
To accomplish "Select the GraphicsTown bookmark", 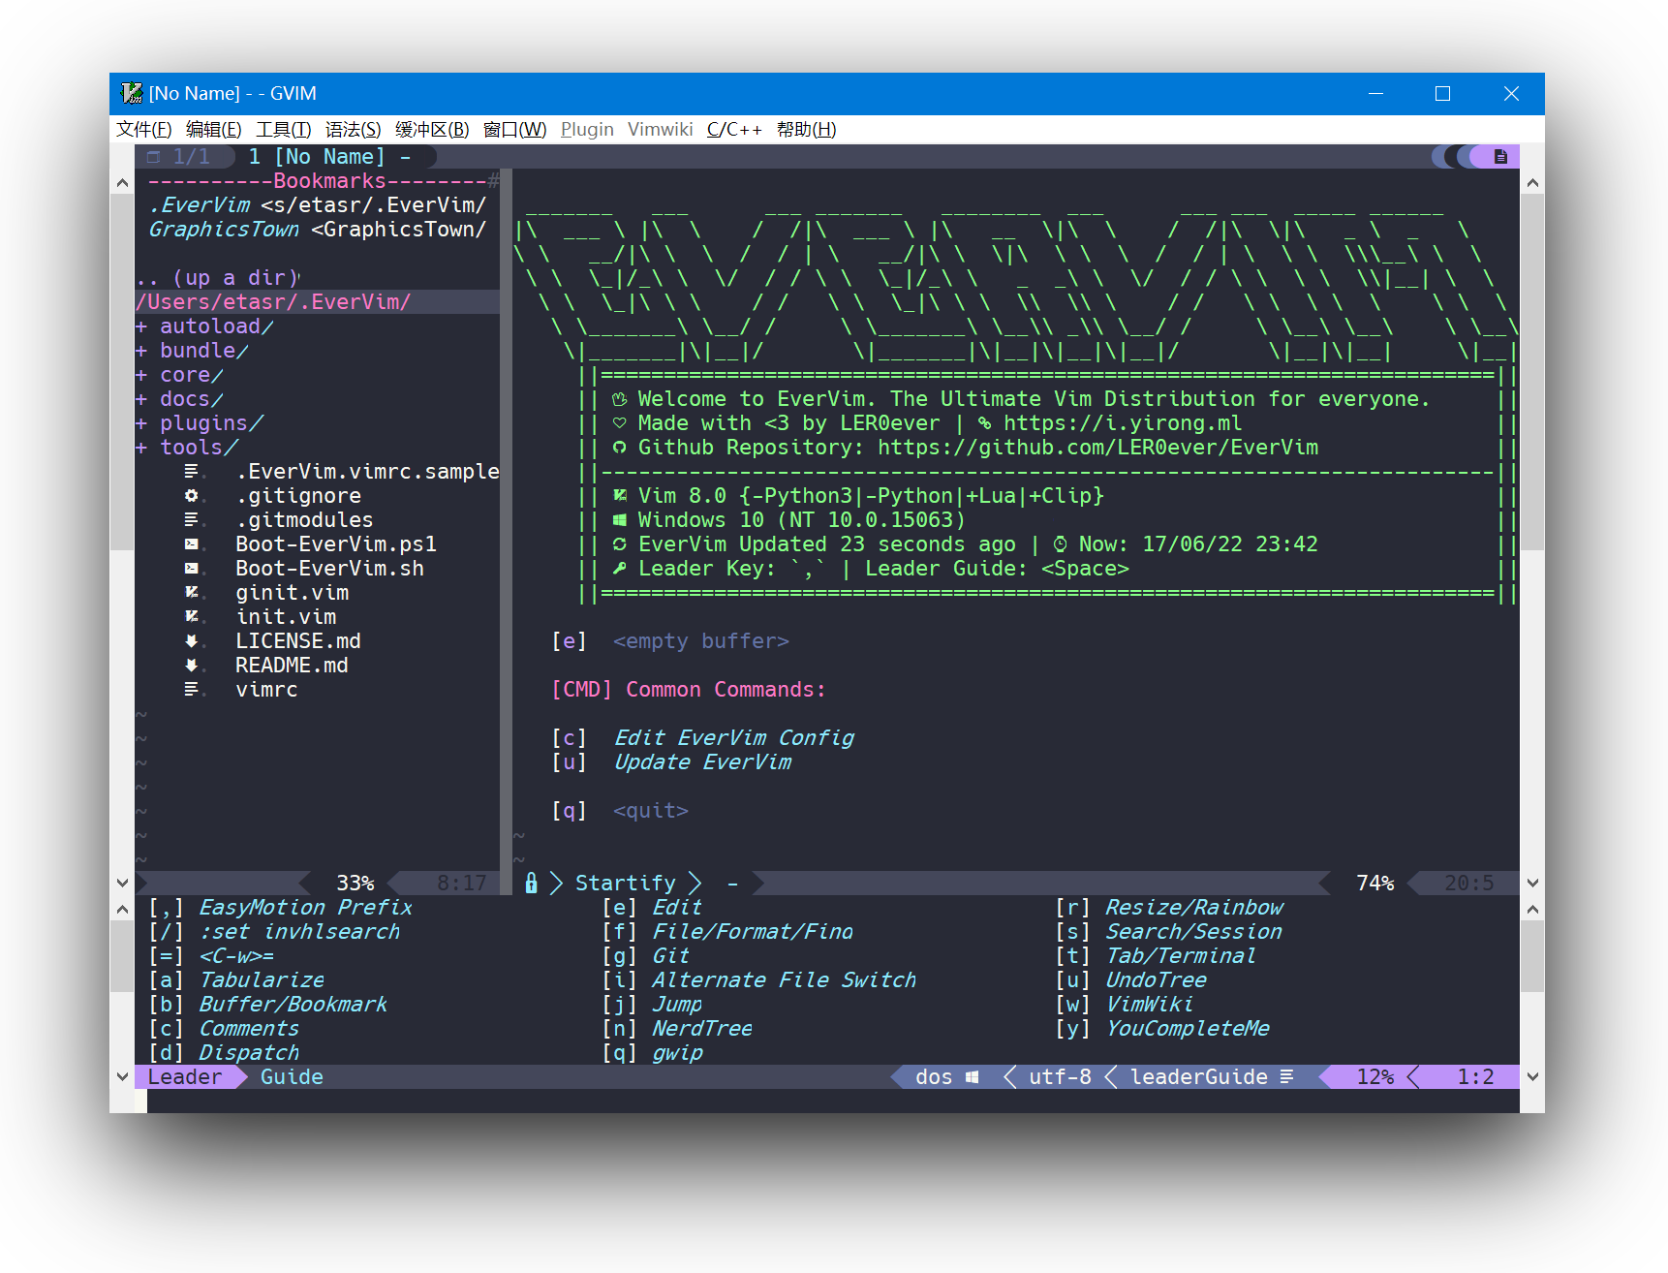I will (x=224, y=230).
